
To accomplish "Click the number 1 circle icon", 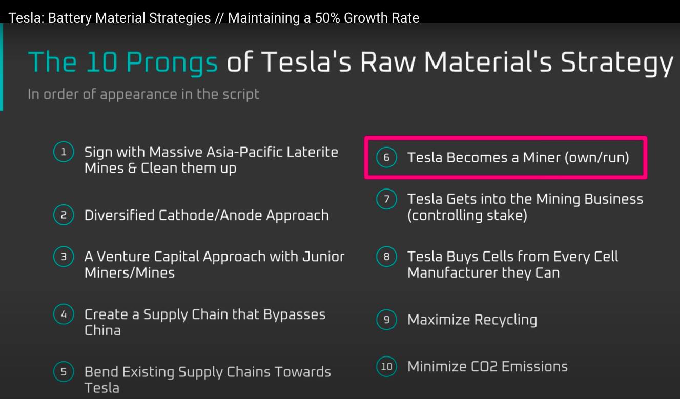I will tap(64, 152).
